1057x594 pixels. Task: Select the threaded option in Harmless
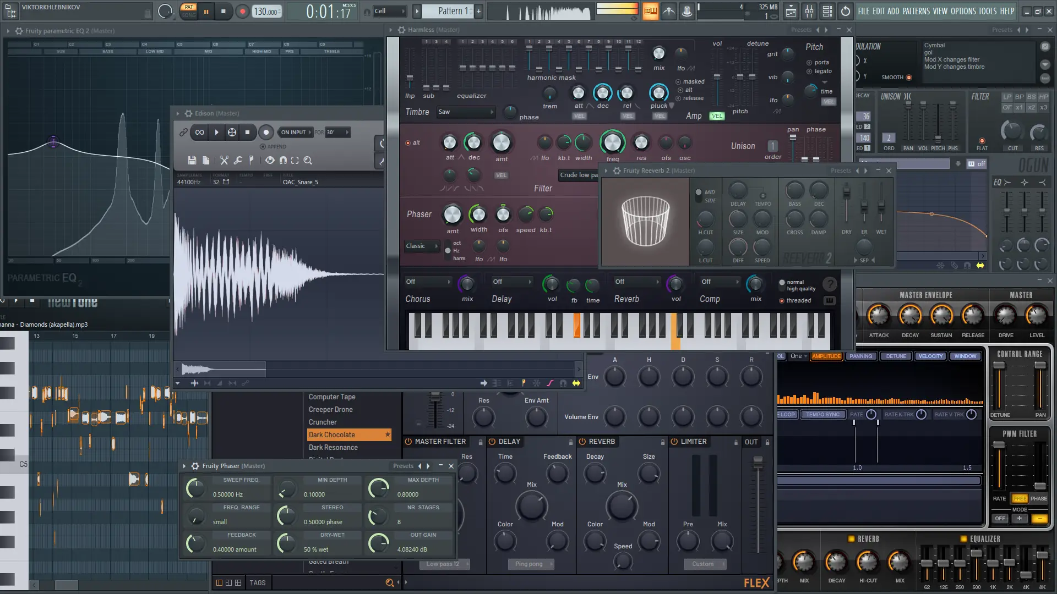(x=782, y=301)
